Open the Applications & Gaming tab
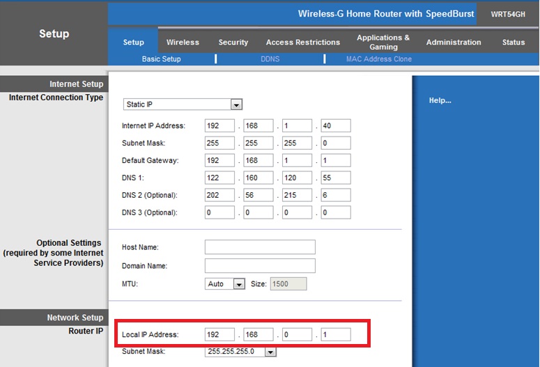Viewport: 540px width, 367px height. pyautogui.click(x=383, y=42)
